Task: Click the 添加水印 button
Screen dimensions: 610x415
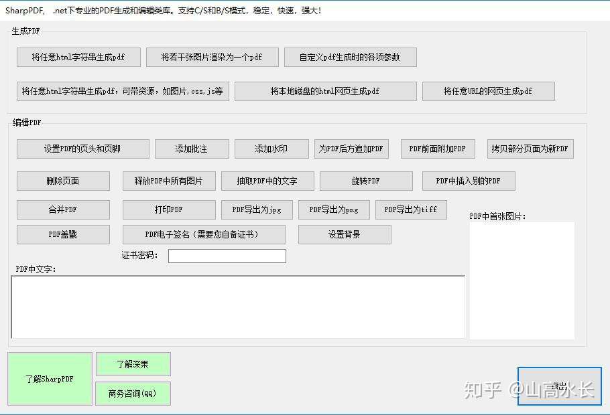Action: tap(271, 149)
